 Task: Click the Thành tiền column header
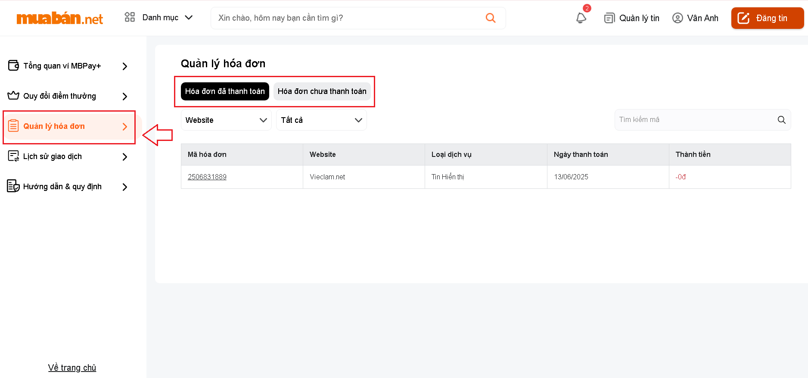tap(730, 154)
